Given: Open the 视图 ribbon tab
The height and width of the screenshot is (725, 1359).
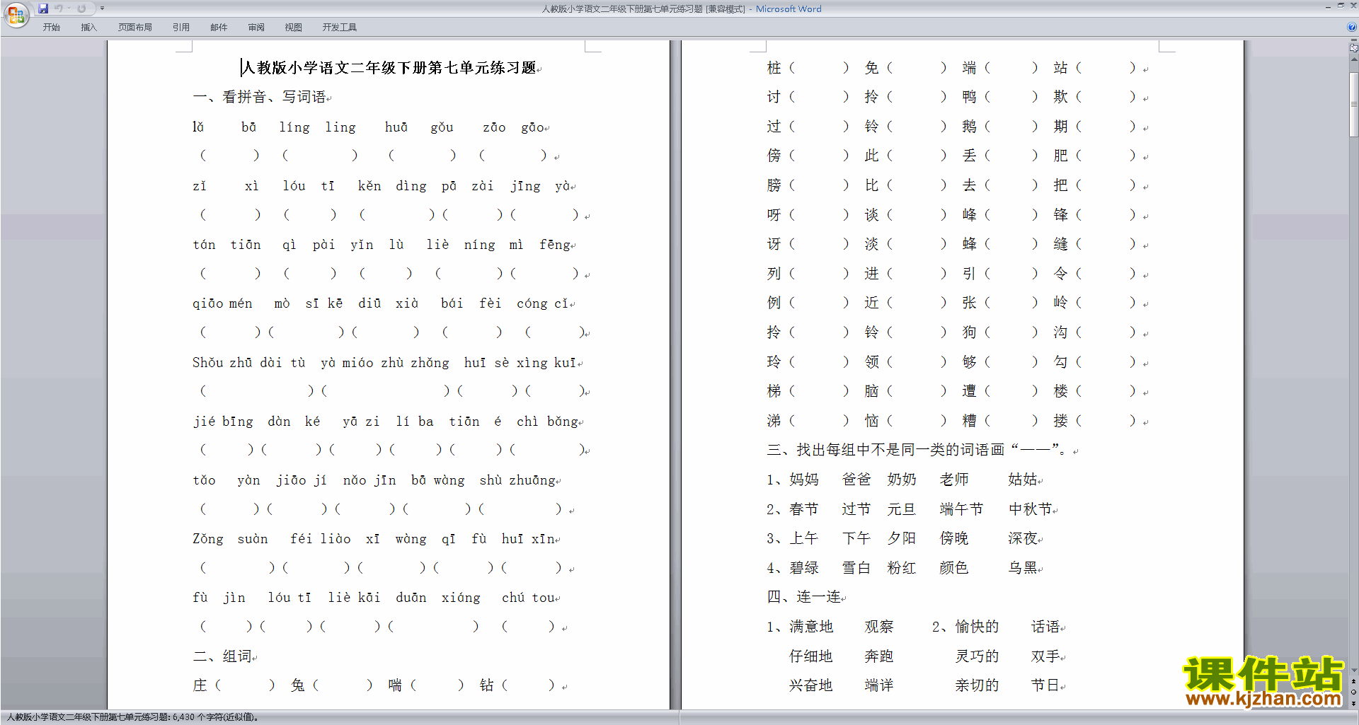Looking at the screenshot, I should click(293, 27).
